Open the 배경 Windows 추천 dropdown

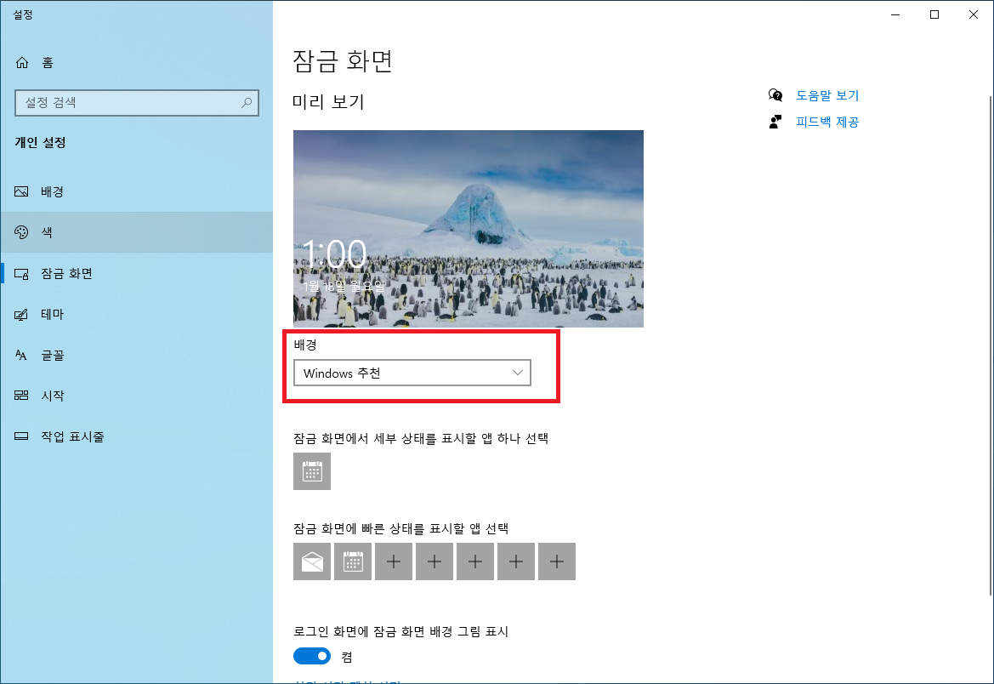click(x=412, y=373)
